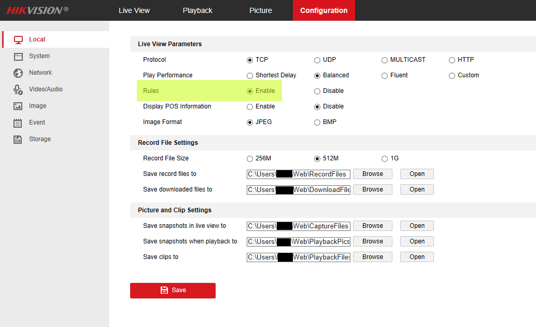Click the save snapshots in live view path field

[x=298, y=226]
